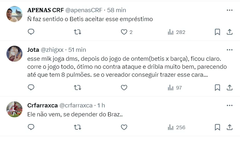The width and height of the screenshot is (240, 141).
Task: Reply to APENAS CRF's tweet
Action: pyautogui.click(x=31, y=32)
